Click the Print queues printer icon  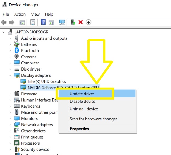tap(17, 137)
